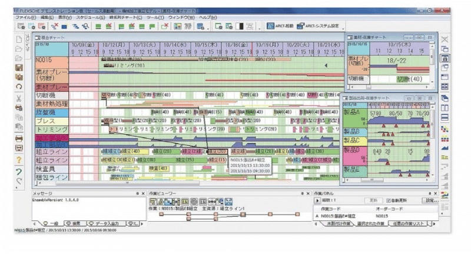Open the 表示(V) menu
The image size is (471, 254).
(x=65, y=18)
